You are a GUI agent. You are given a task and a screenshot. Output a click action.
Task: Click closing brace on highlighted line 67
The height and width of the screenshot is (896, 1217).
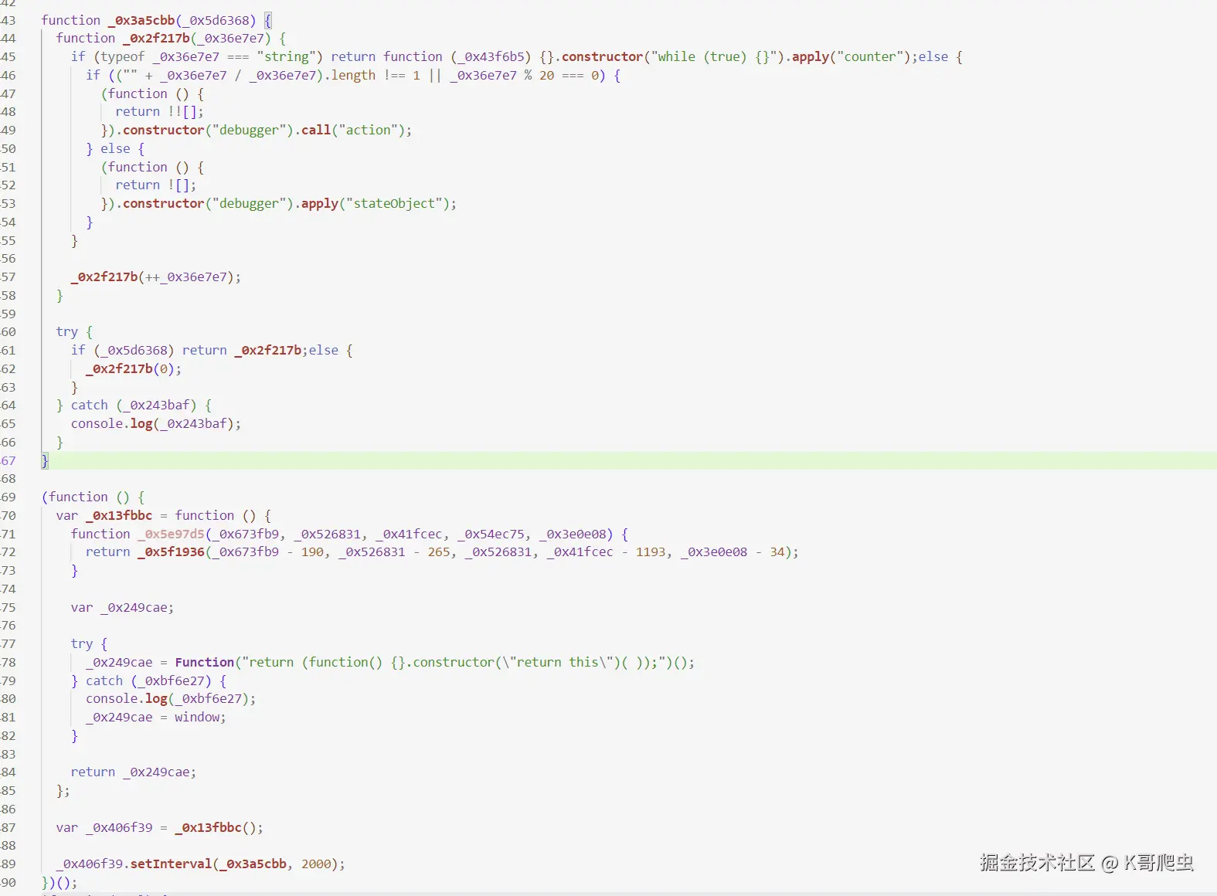point(44,460)
